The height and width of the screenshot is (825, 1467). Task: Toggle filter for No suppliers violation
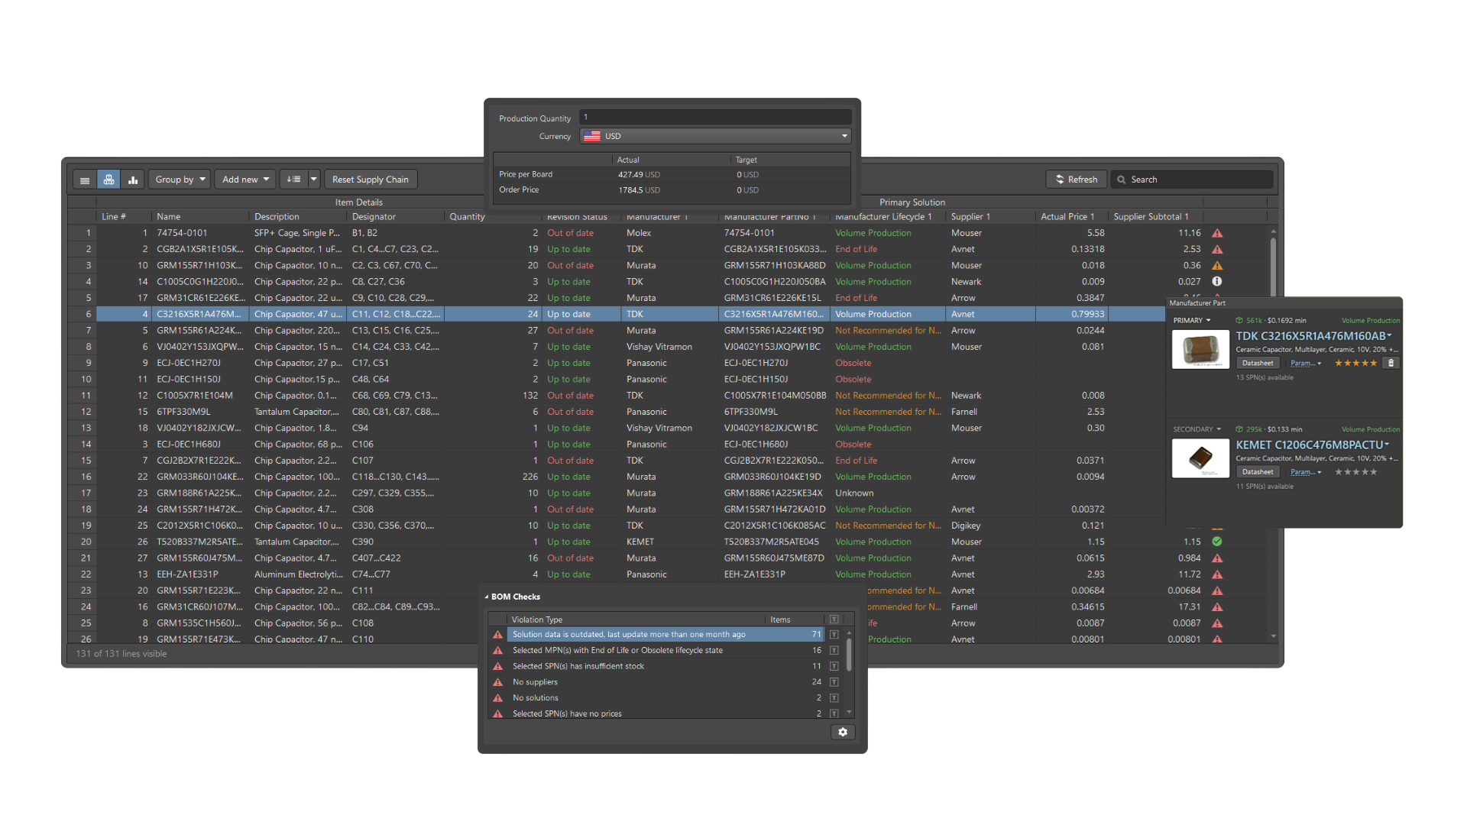pyautogui.click(x=834, y=682)
